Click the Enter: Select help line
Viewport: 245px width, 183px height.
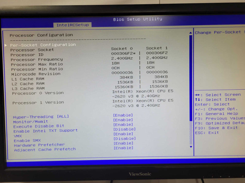(x=212, y=104)
